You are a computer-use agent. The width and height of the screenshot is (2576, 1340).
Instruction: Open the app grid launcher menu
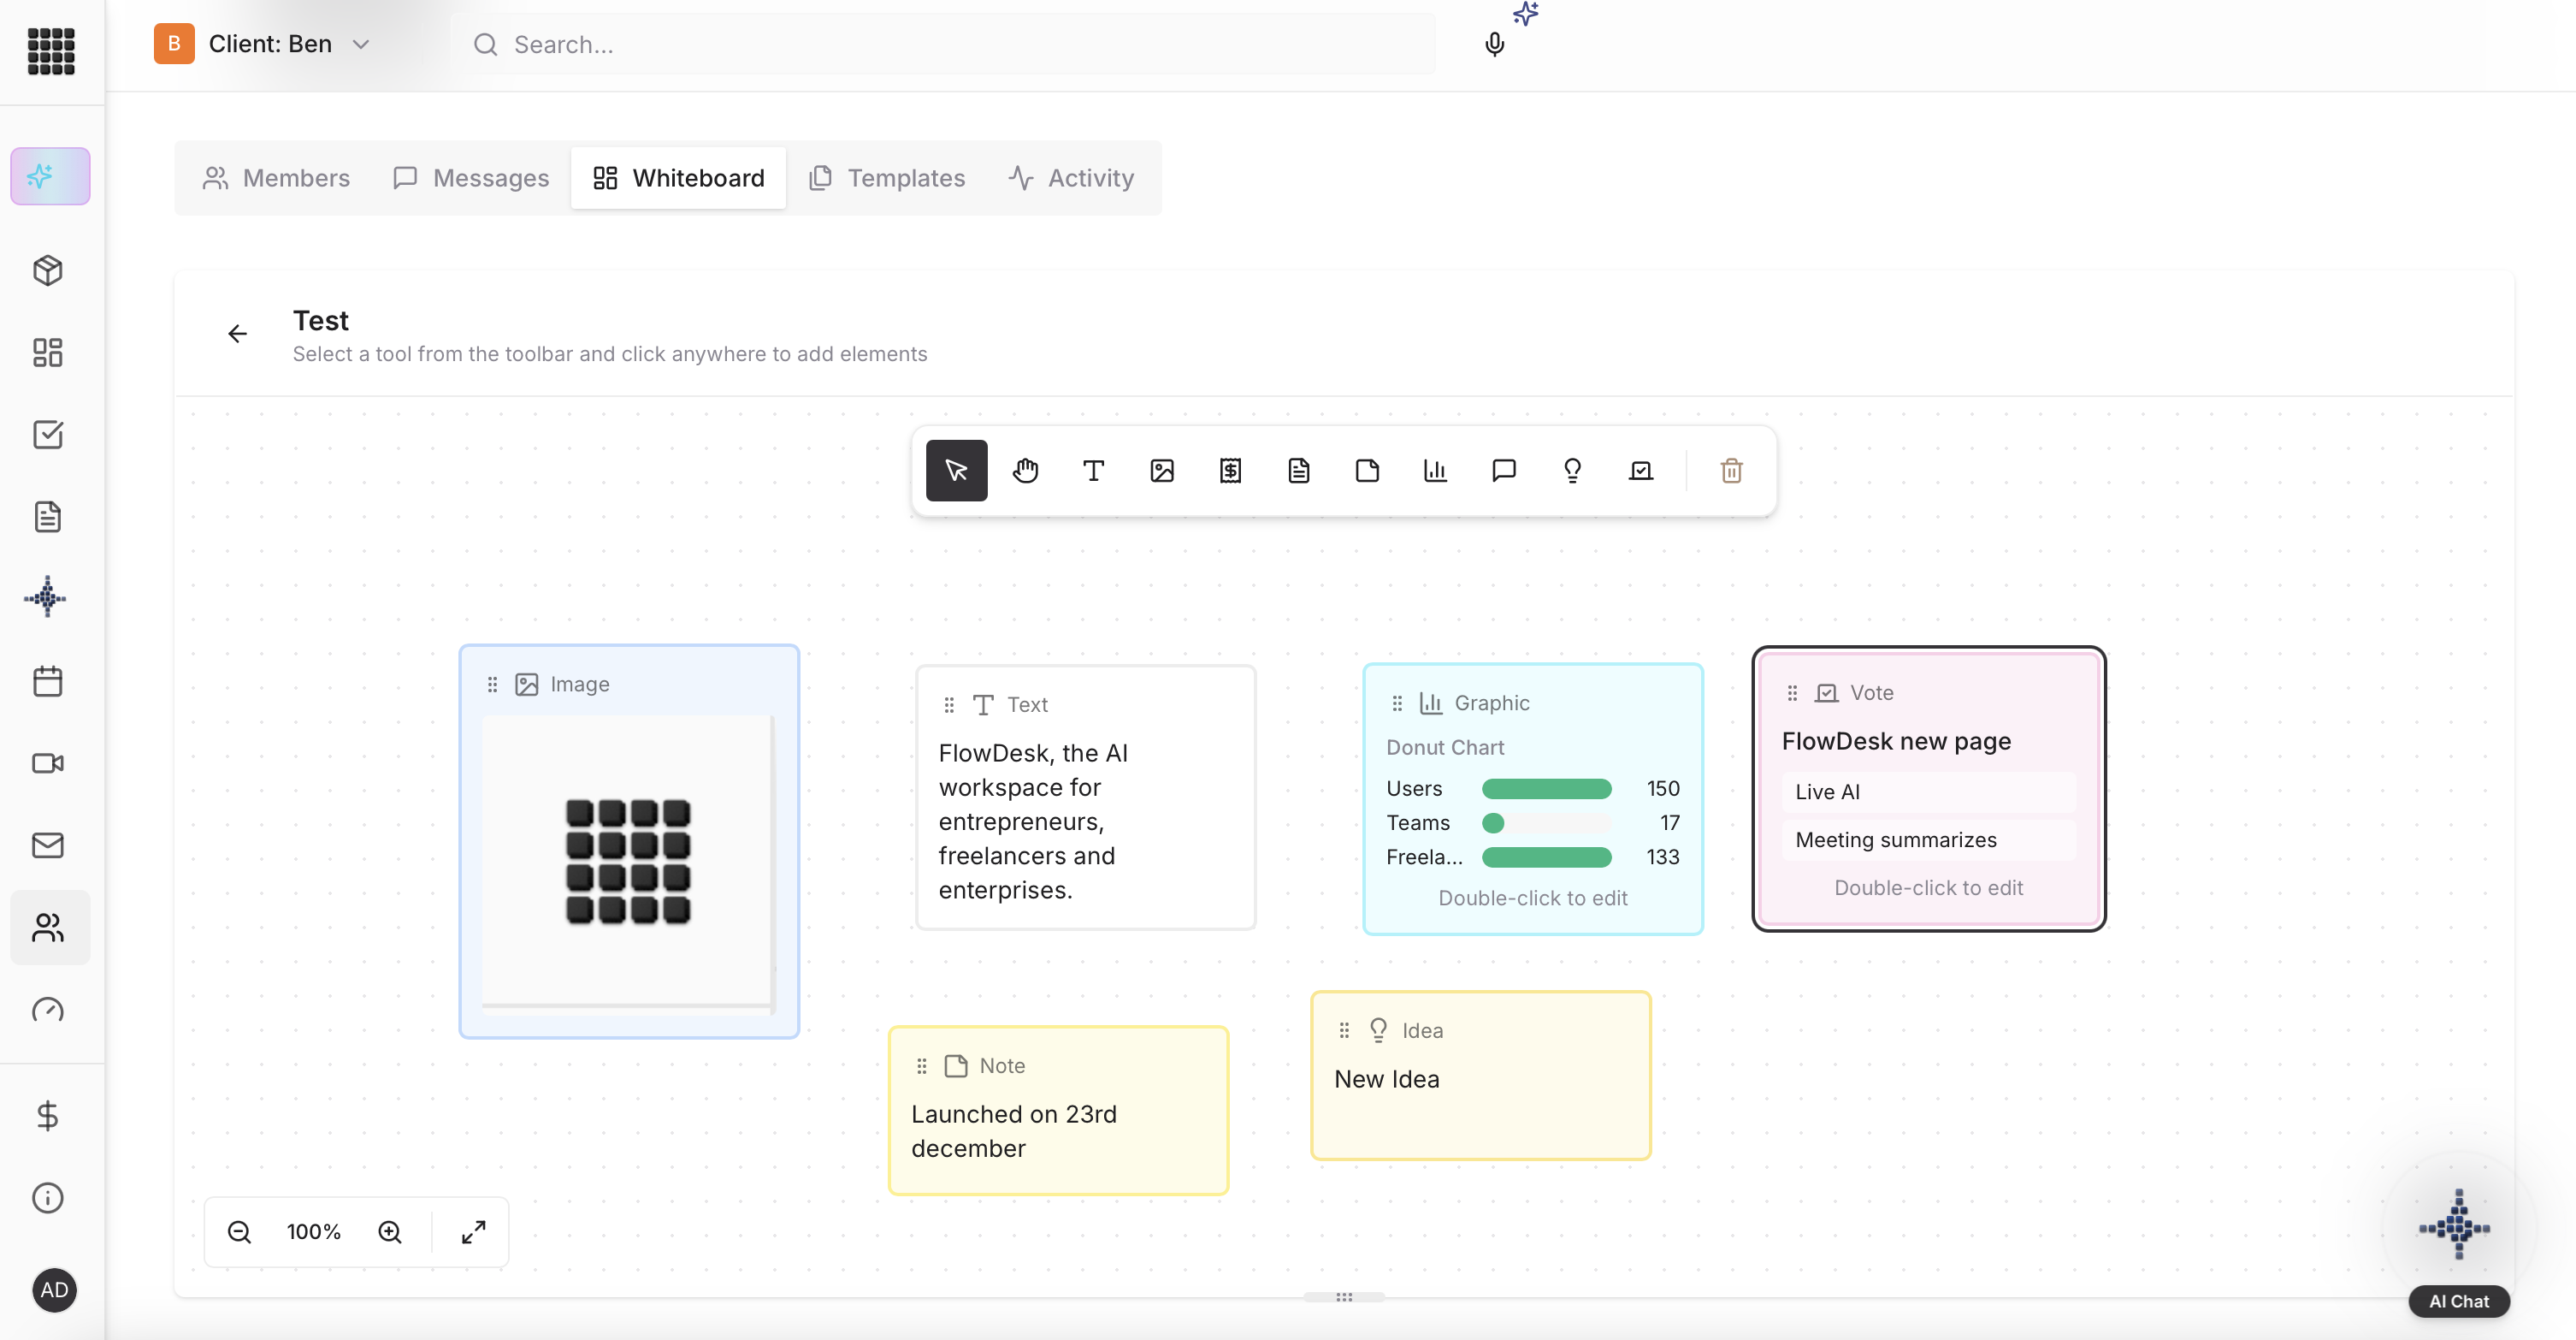[51, 50]
